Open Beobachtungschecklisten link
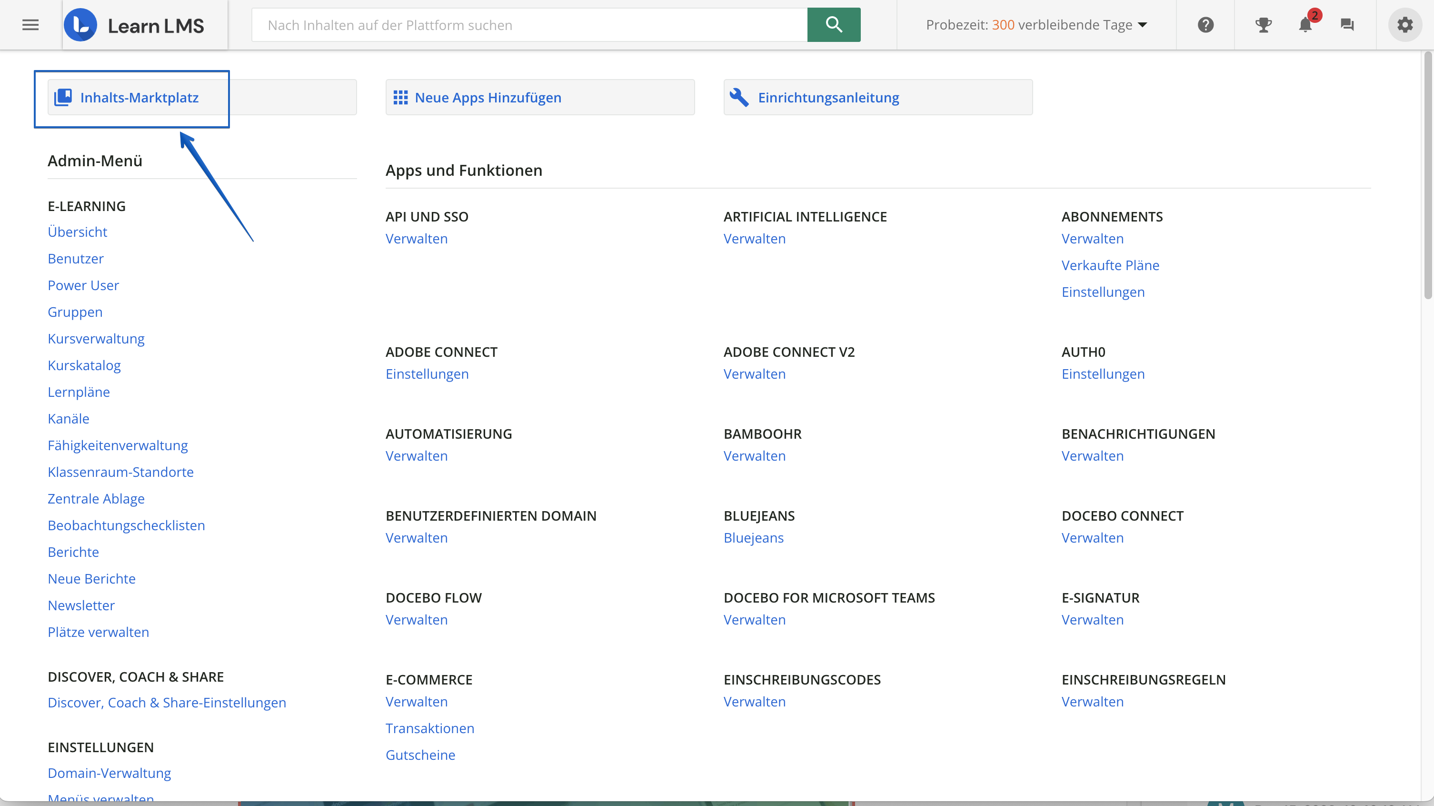The image size is (1434, 806). [126, 526]
